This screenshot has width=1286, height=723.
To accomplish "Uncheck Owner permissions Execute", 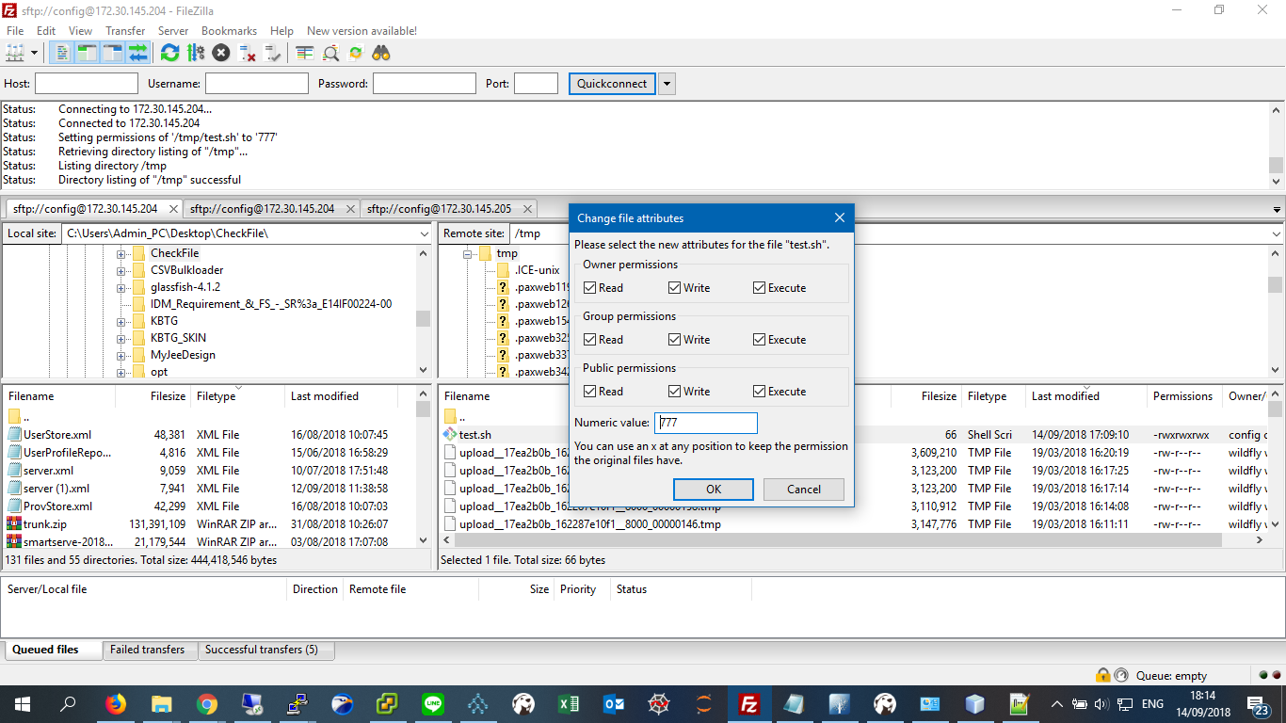I will point(759,288).
